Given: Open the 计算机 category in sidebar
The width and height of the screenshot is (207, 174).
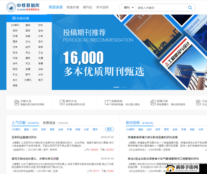Looking at the screenshot, I should click(28, 80).
